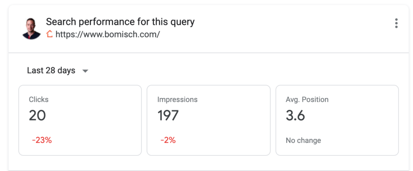The image size is (413, 171).
Task: Click the Search performance for this query title
Action: (x=120, y=22)
